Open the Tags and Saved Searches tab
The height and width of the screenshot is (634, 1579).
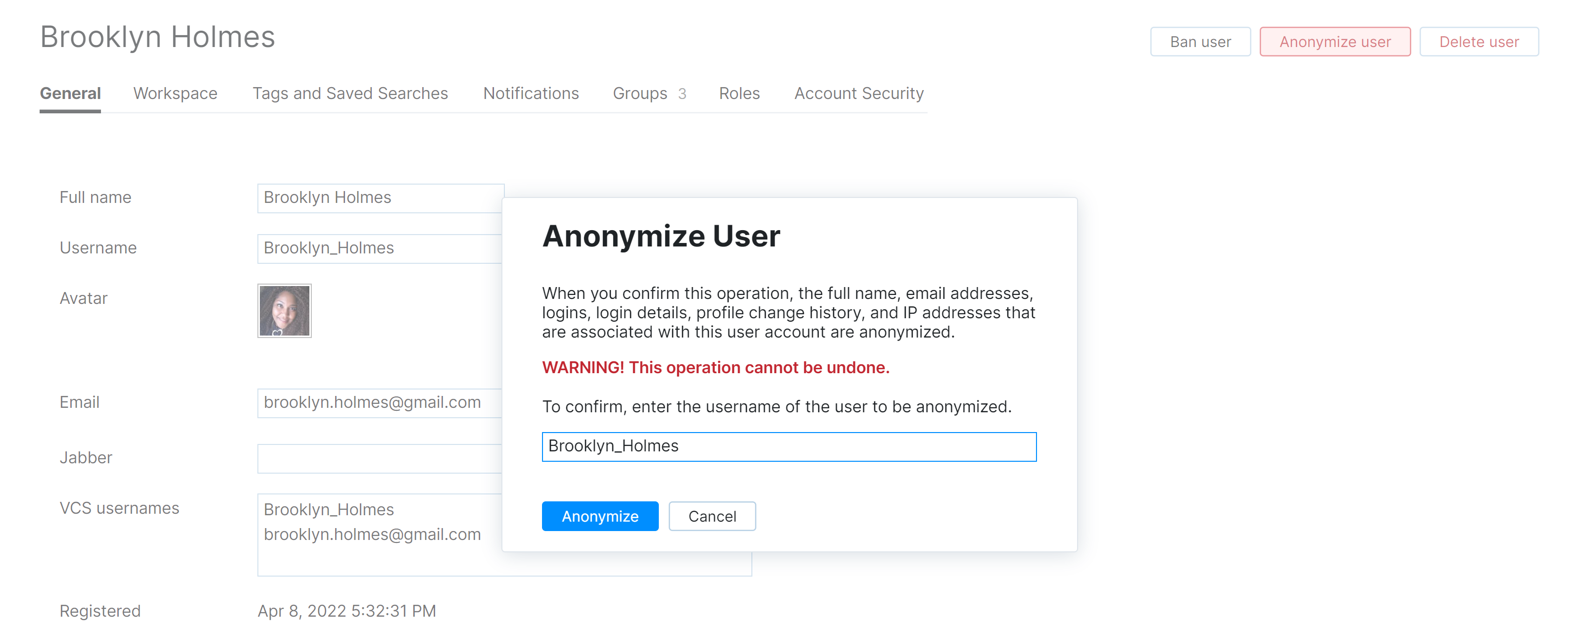pyautogui.click(x=350, y=93)
